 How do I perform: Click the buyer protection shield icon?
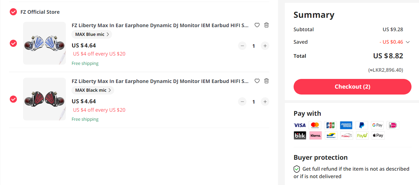click(297, 169)
